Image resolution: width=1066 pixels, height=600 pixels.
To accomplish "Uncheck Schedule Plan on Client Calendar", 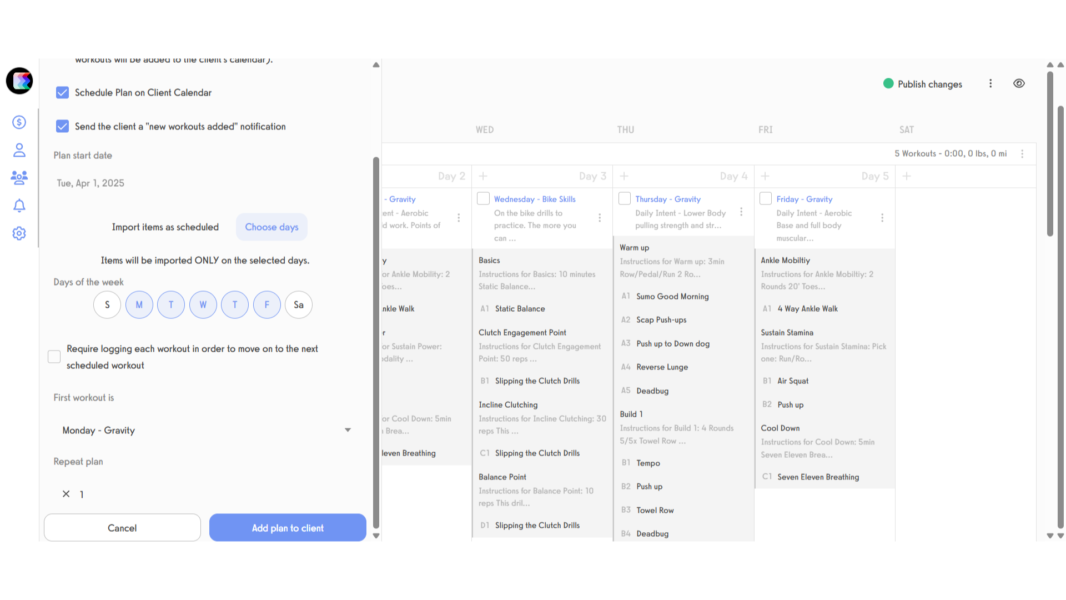I will pyautogui.click(x=62, y=92).
